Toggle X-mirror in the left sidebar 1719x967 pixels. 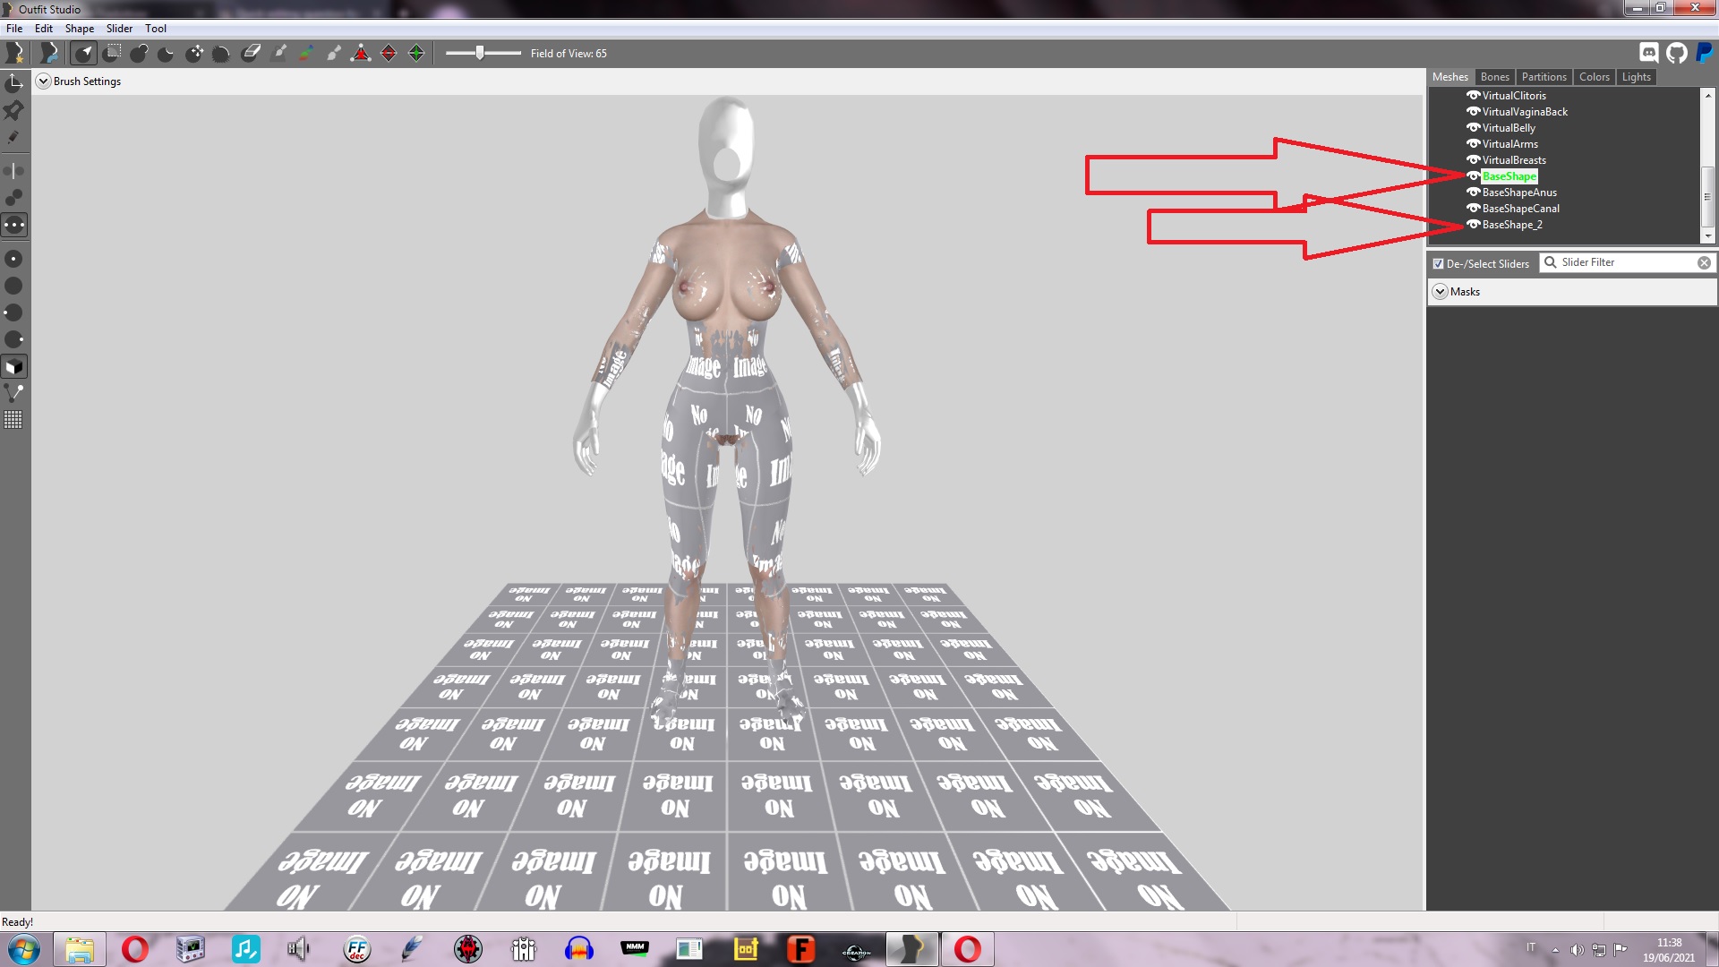tap(14, 170)
